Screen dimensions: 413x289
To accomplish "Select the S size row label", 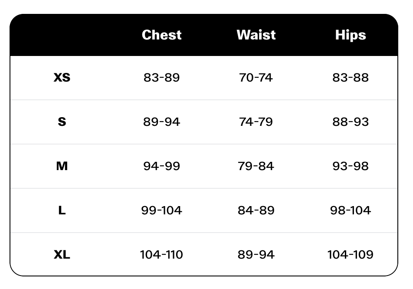I will [62, 122].
